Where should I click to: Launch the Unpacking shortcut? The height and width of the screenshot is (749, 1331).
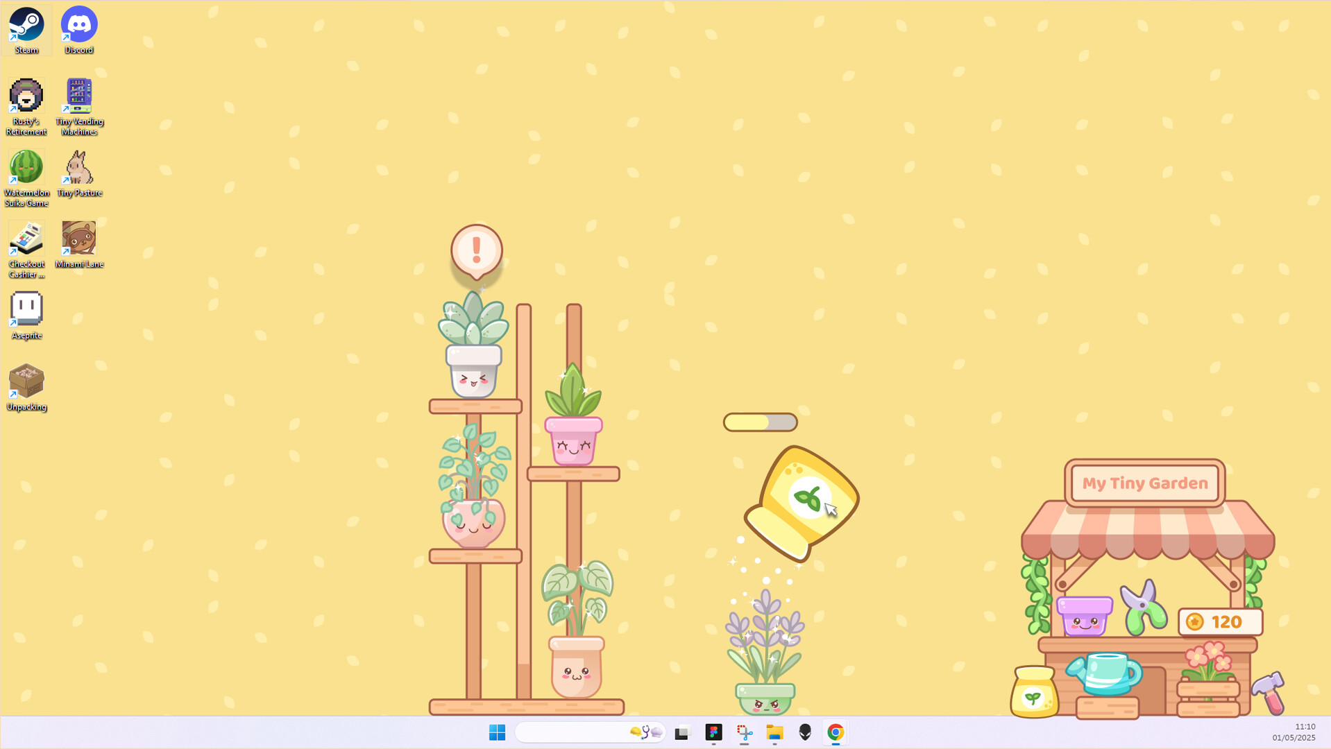26,388
